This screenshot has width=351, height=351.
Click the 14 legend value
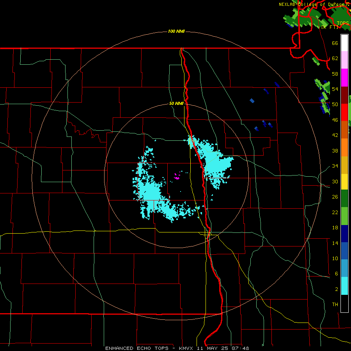(x=335, y=243)
